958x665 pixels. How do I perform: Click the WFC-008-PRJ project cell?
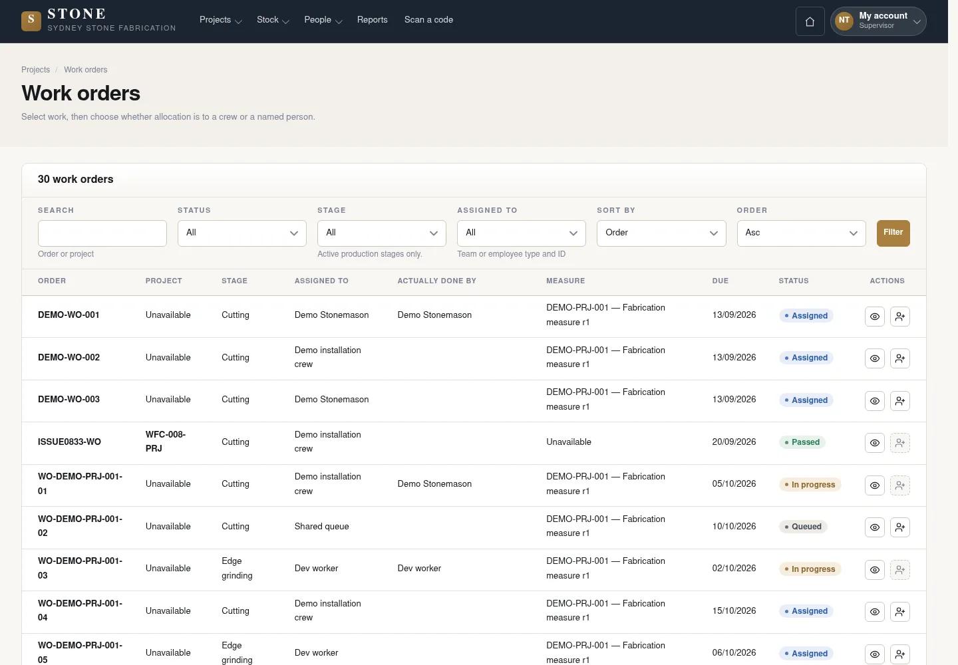pyautogui.click(x=166, y=442)
